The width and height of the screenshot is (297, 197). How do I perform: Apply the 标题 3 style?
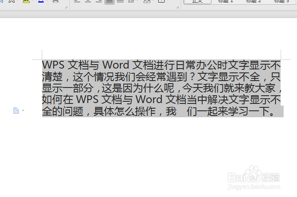click(x=281, y=1)
